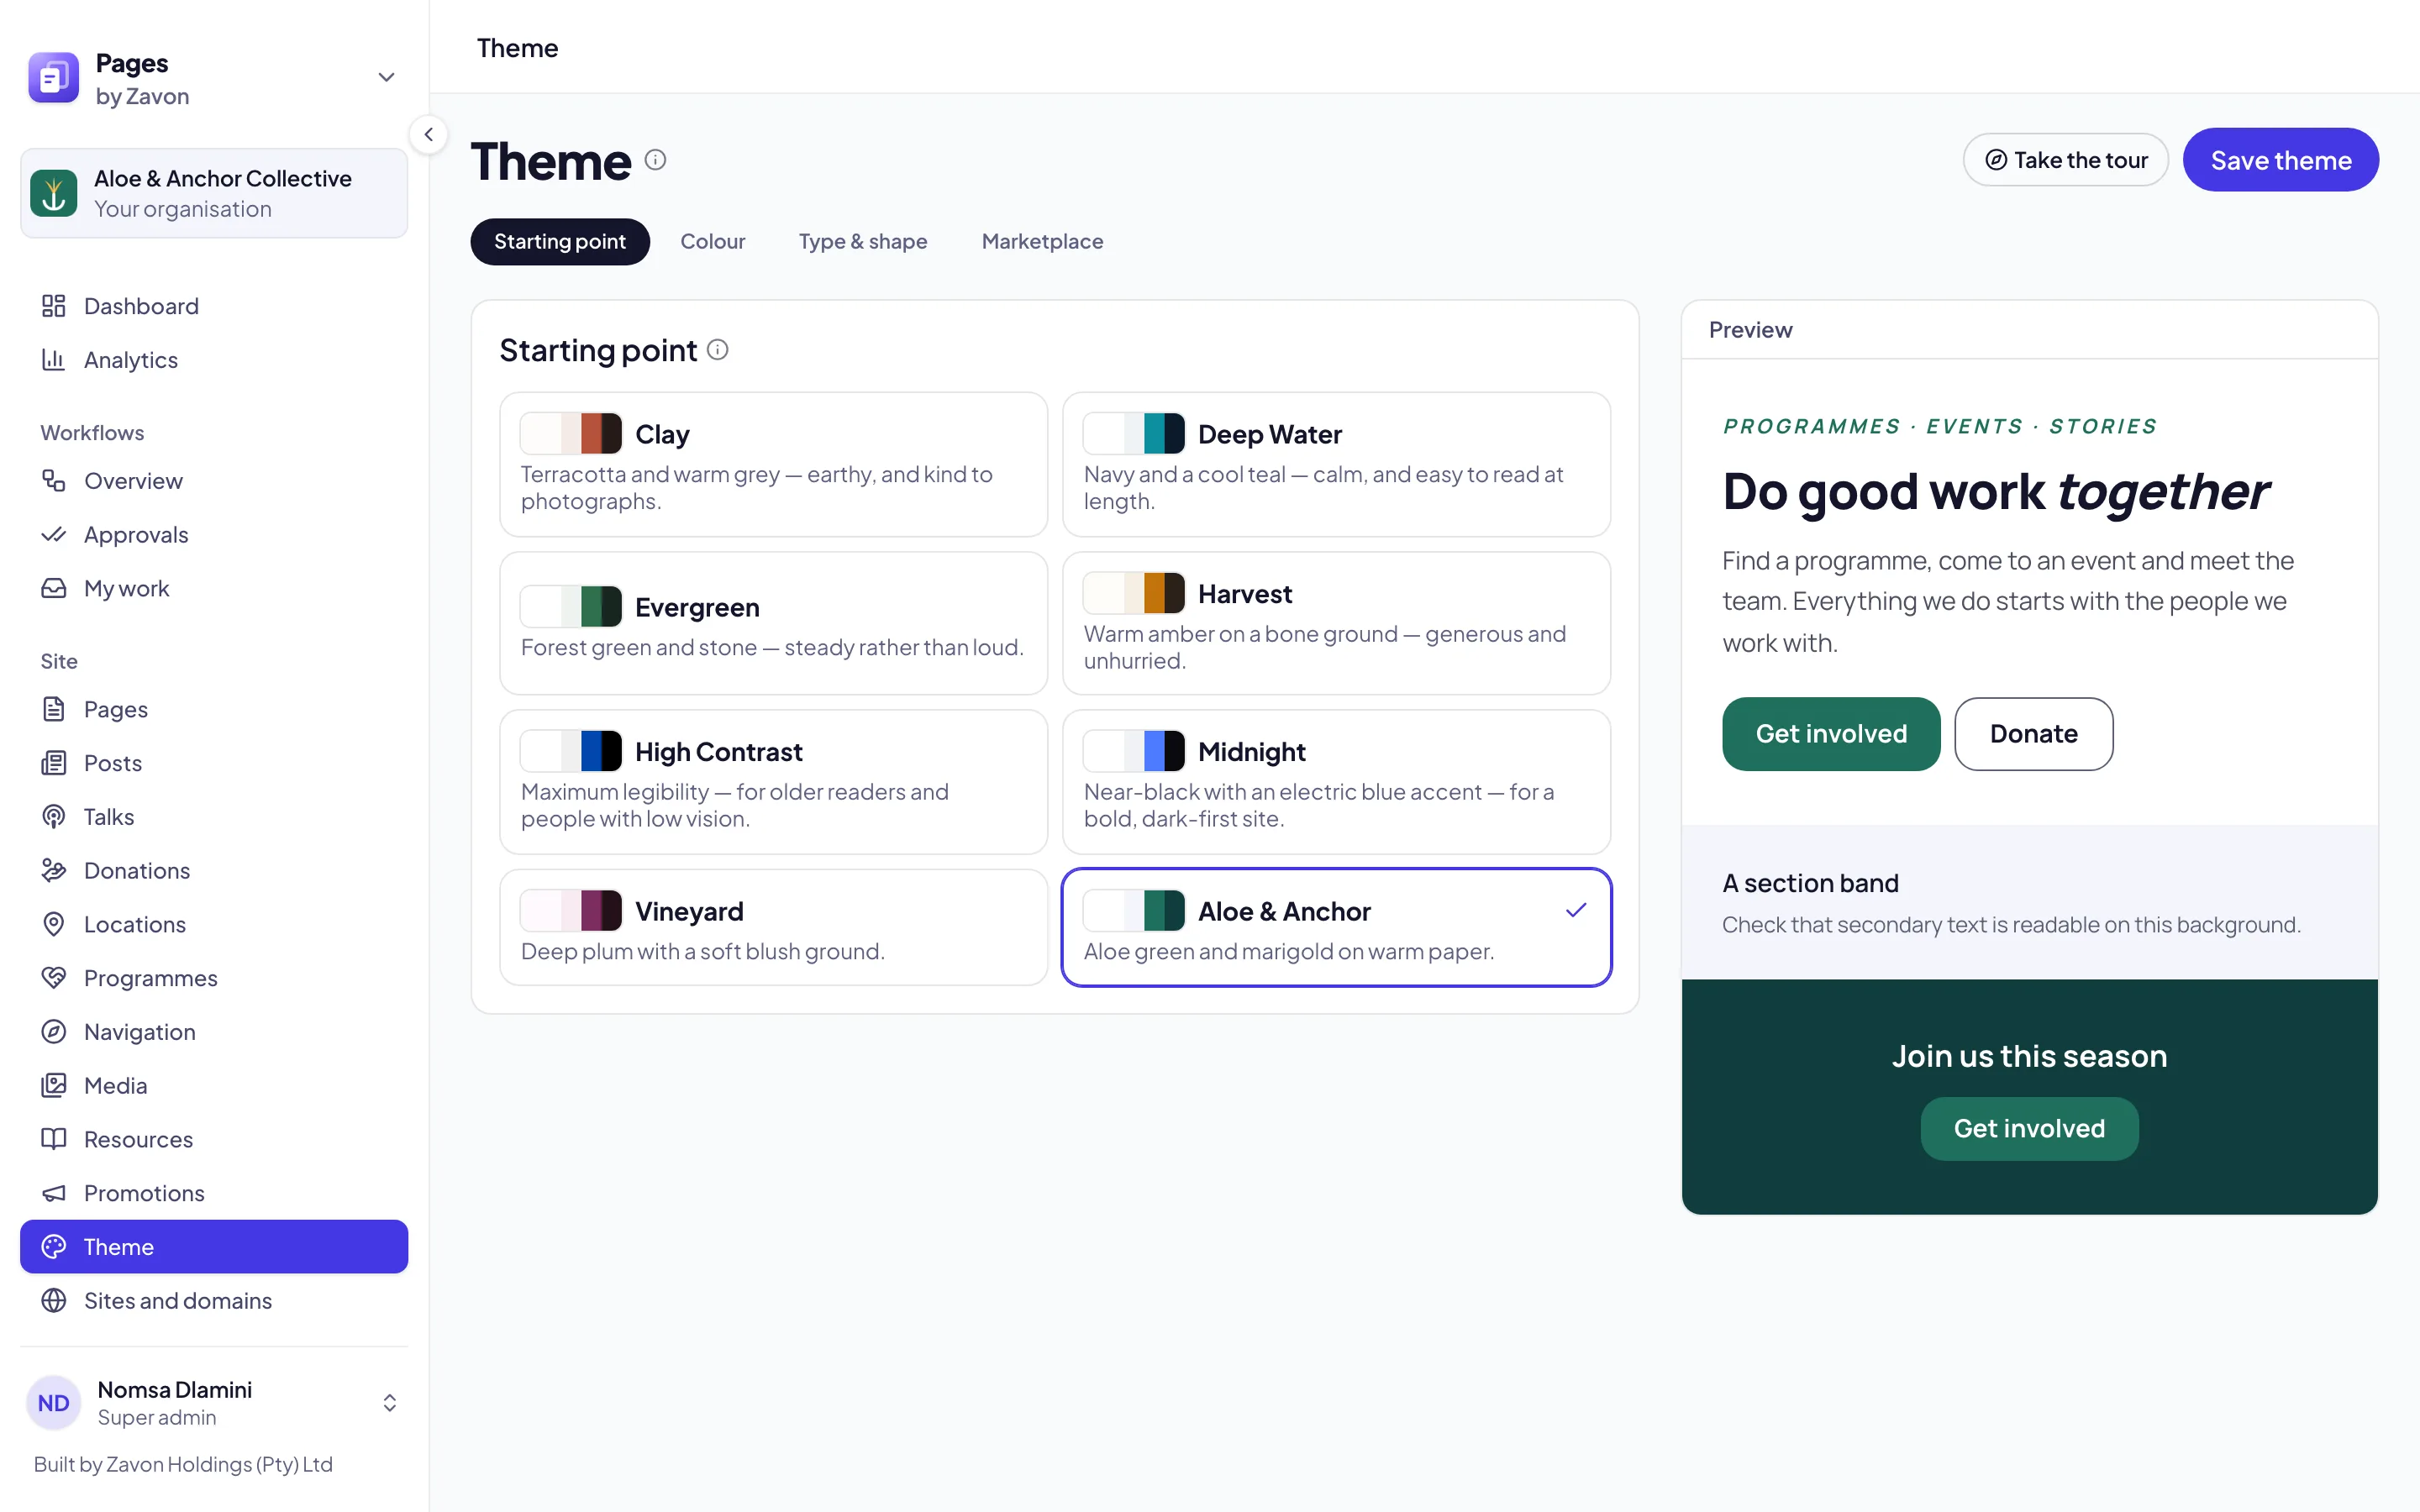2420x1512 pixels.
Task: Choose the Harvest theme card
Action: (x=1336, y=623)
